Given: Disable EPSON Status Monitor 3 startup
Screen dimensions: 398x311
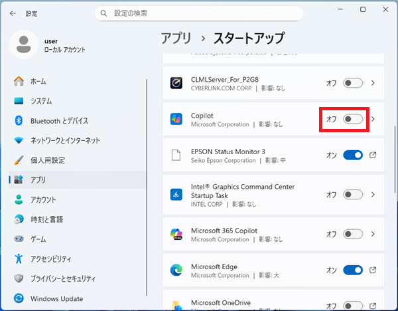Looking at the screenshot, I should pyautogui.click(x=353, y=155).
